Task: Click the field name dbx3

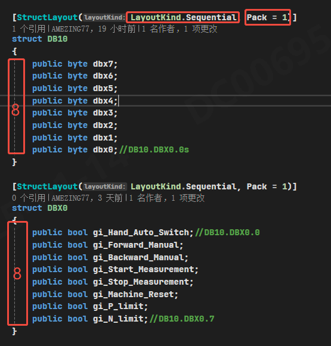Action: [x=103, y=113]
